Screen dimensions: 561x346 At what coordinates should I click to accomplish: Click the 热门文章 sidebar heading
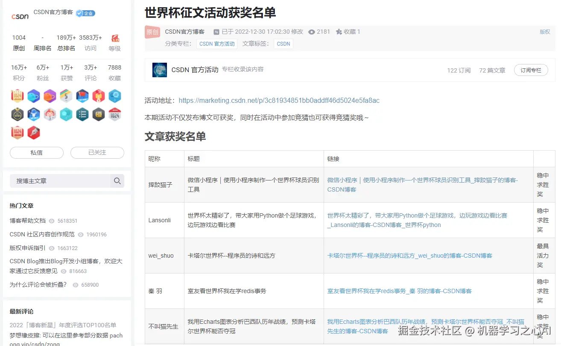[22, 206]
